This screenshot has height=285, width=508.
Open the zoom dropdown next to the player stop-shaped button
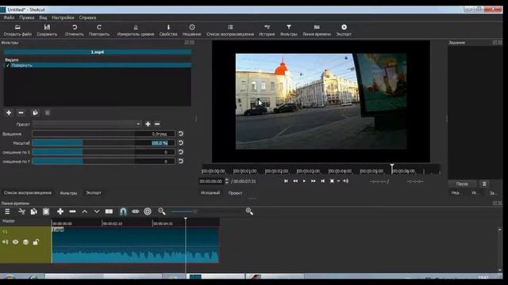coord(338,181)
